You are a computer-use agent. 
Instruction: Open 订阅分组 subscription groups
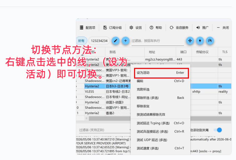pos(112,28)
